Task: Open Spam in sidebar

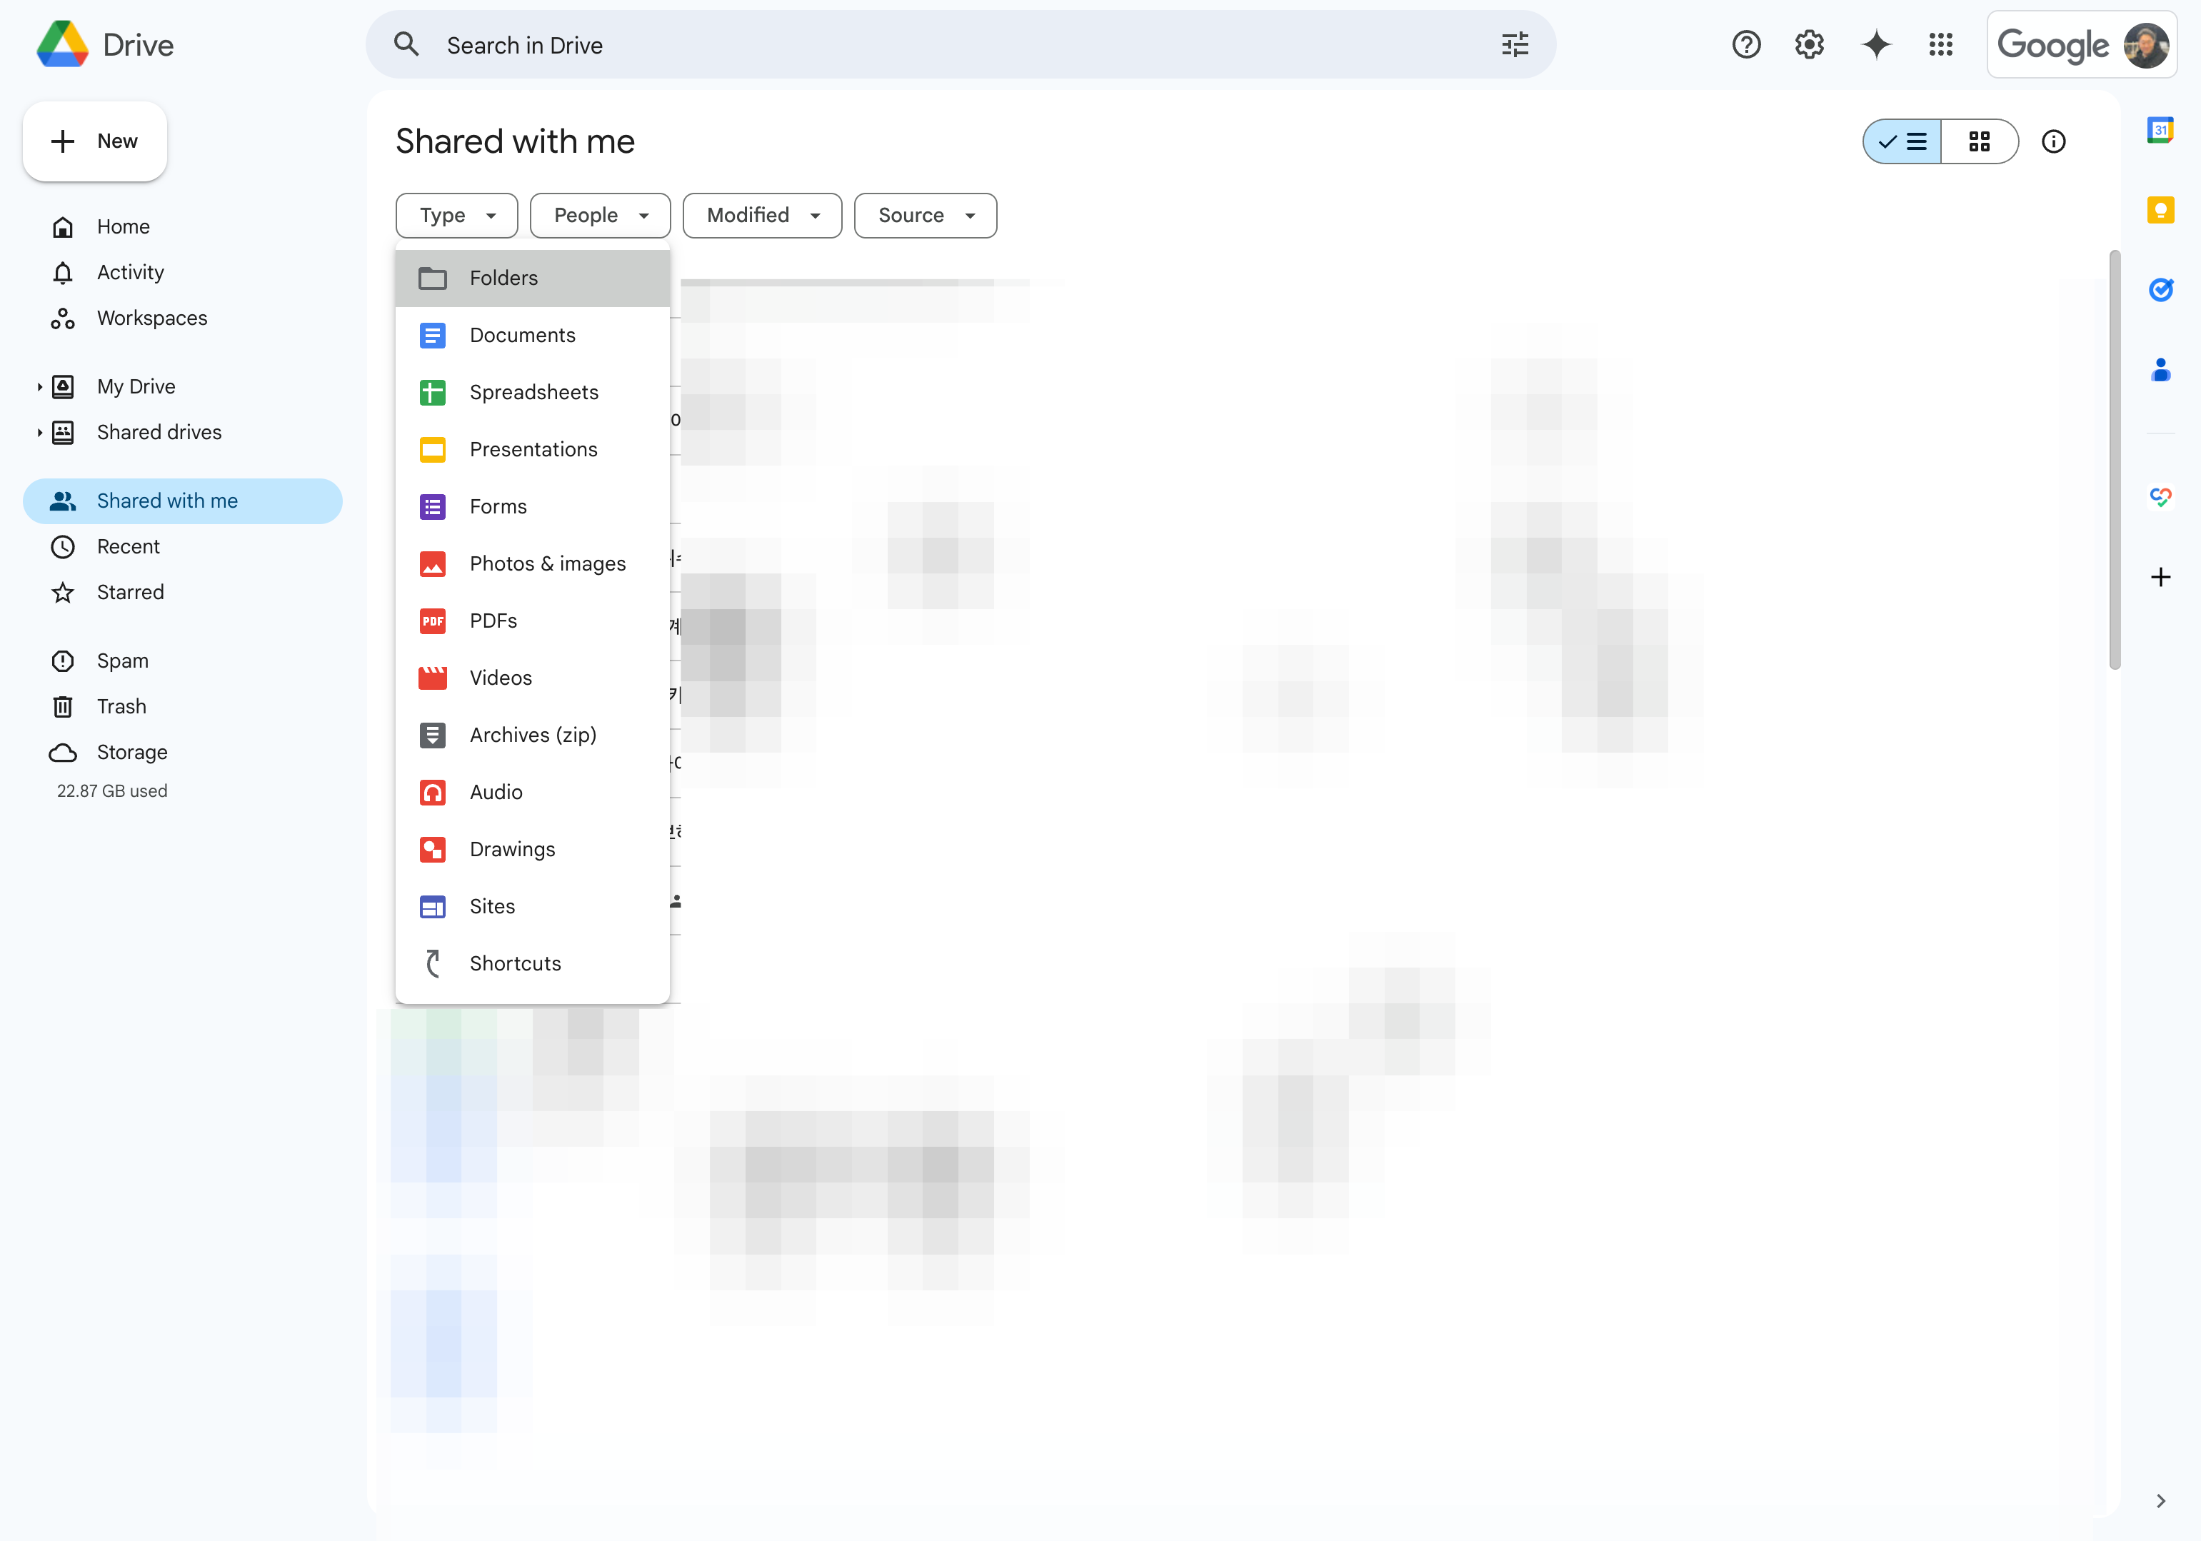Action: [182, 661]
